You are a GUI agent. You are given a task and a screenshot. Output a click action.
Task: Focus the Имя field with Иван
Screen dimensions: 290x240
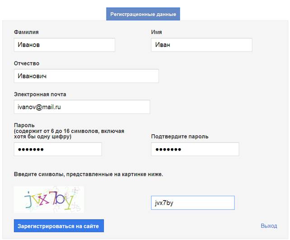201,45
